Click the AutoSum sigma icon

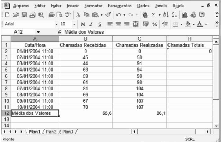tap(153, 15)
